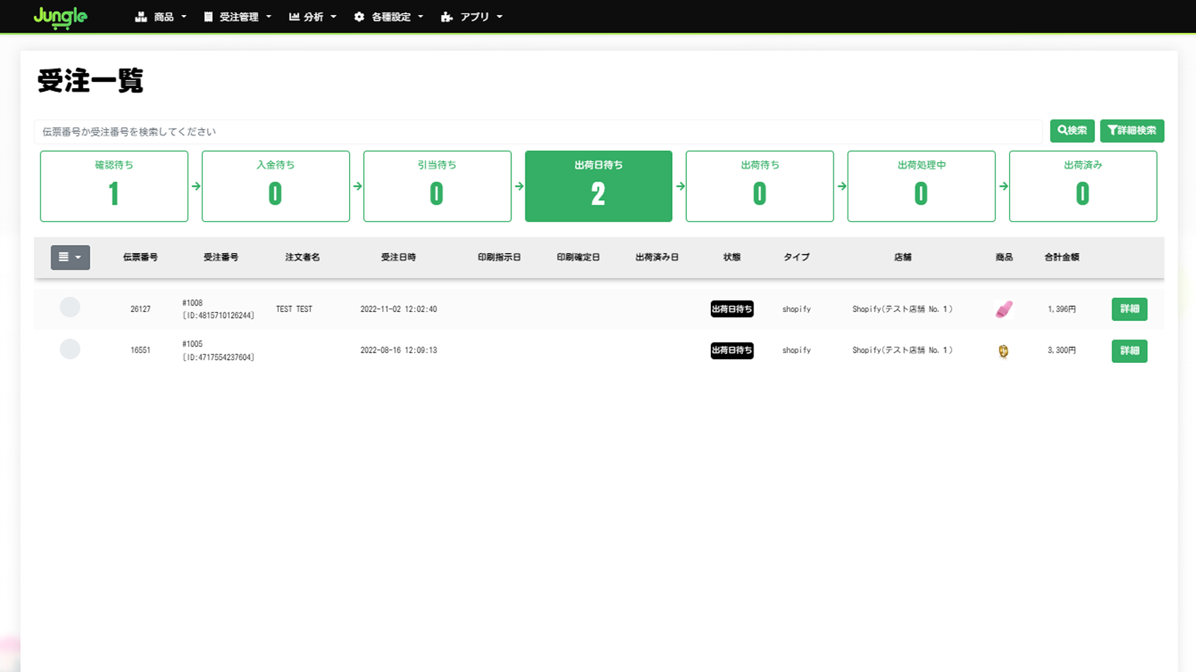Screen dimensions: 1196x672
Task: Click the 印刷指示日 column header
Action: tap(499, 257)
